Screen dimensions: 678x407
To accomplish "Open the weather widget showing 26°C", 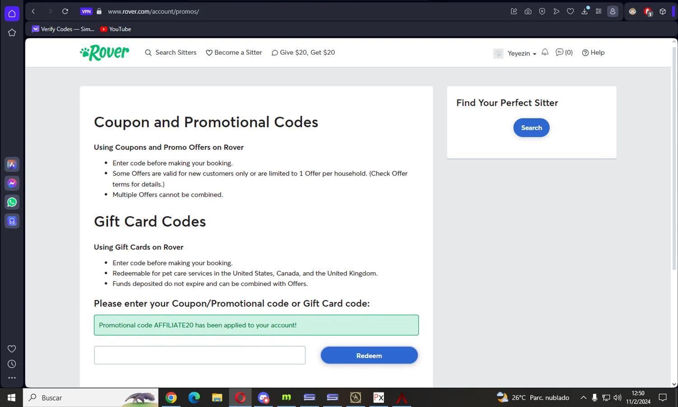I will (533, 398).
